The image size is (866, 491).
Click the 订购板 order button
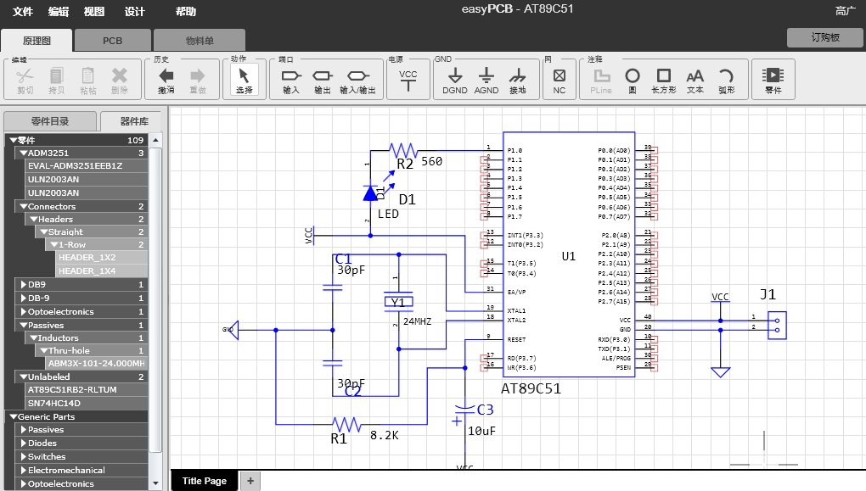pos(825,37)
